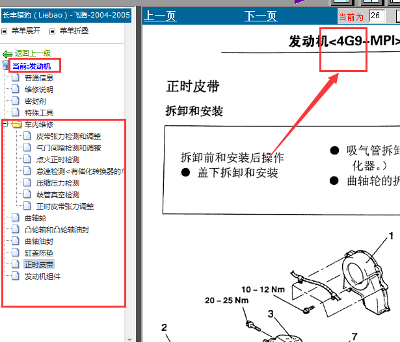Image resolution: width=400 pixels, height=342 pixels.
Task: Click the document icon beside 缸盖陈垫
Action: click(x=16, y=252)
